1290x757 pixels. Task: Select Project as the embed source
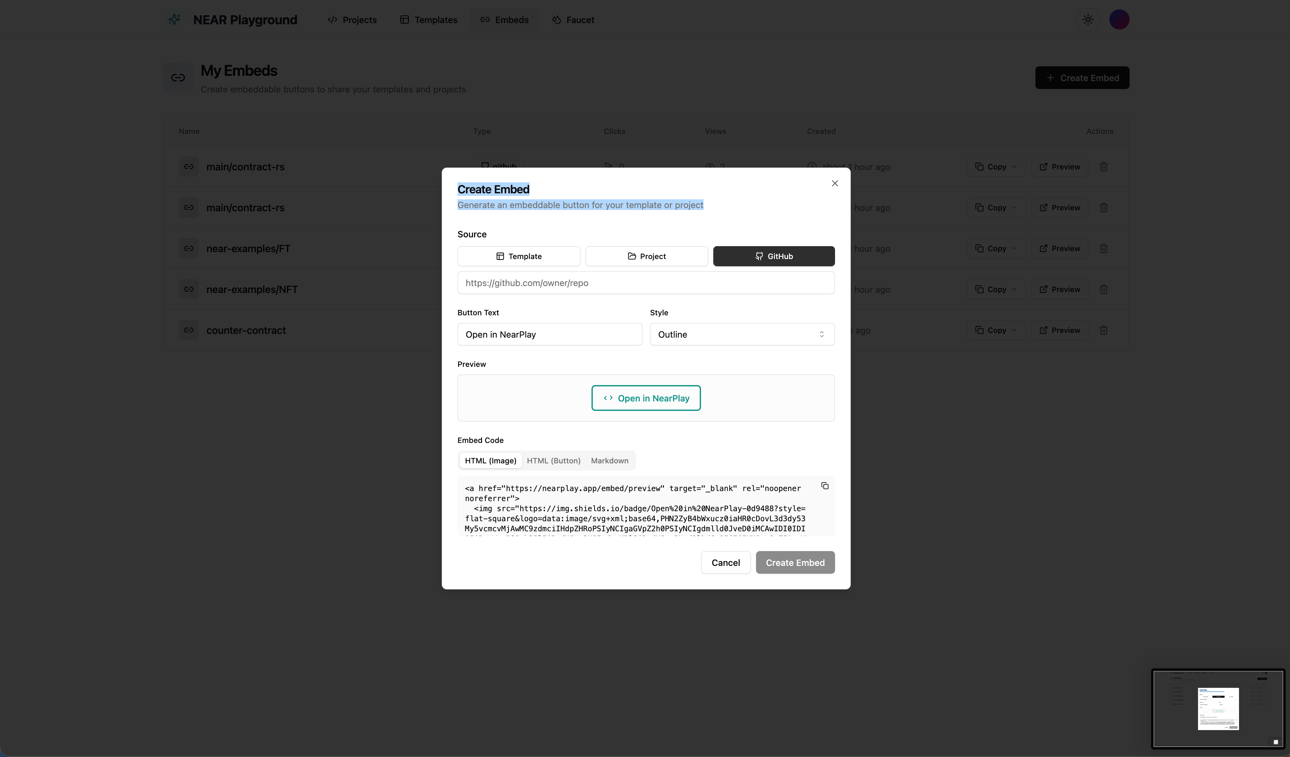pos(647,256)
